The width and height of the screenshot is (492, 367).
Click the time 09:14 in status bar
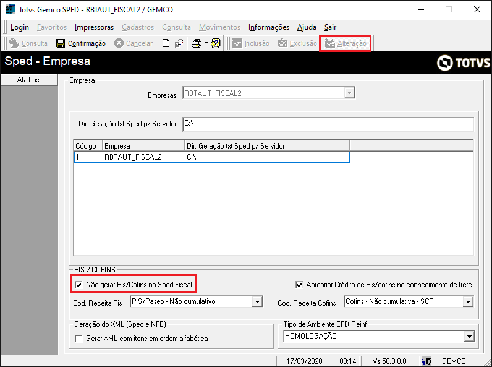(347, 361)
